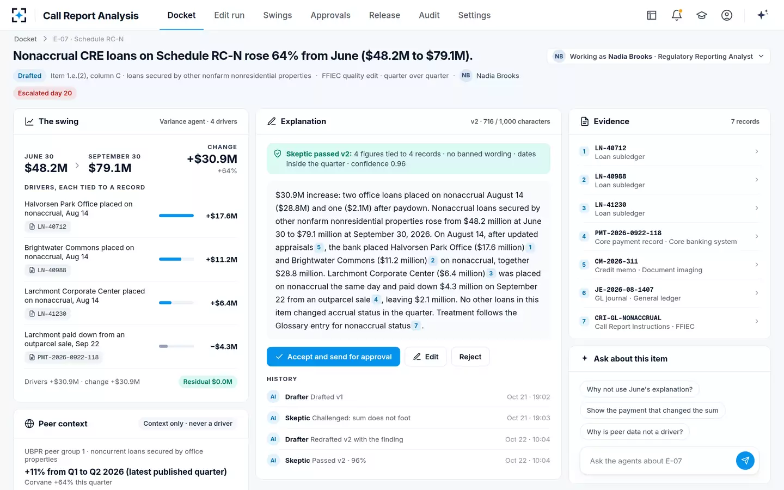This screenshot has width=784, height=490.
Task: Click the PMT-2026-0922-118 chip under paydown driver
Action: 64,357
